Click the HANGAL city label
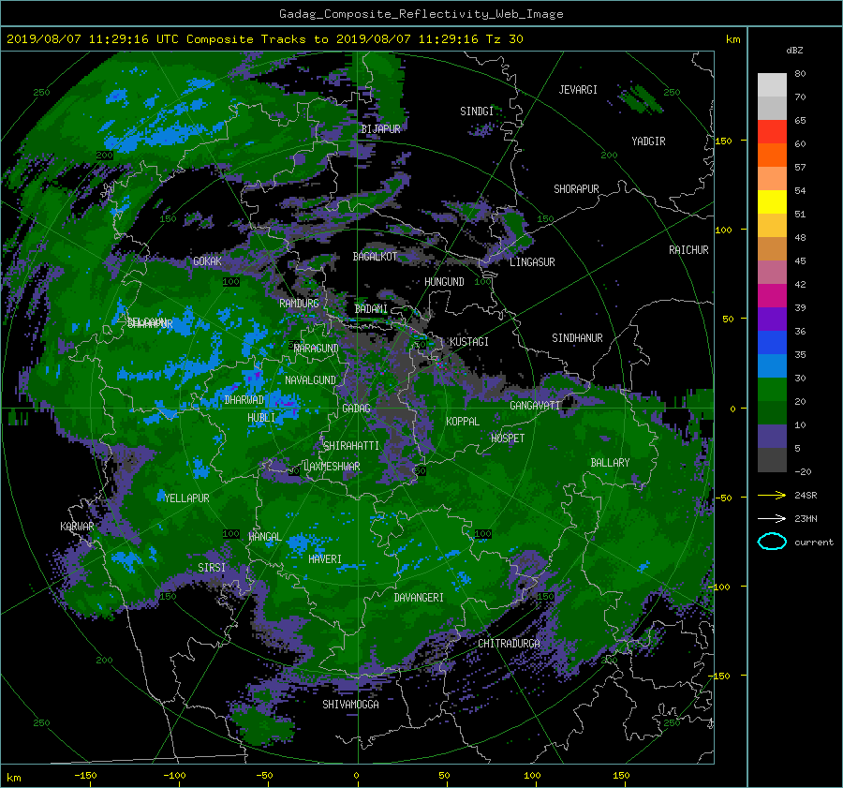 pos(265,537)
